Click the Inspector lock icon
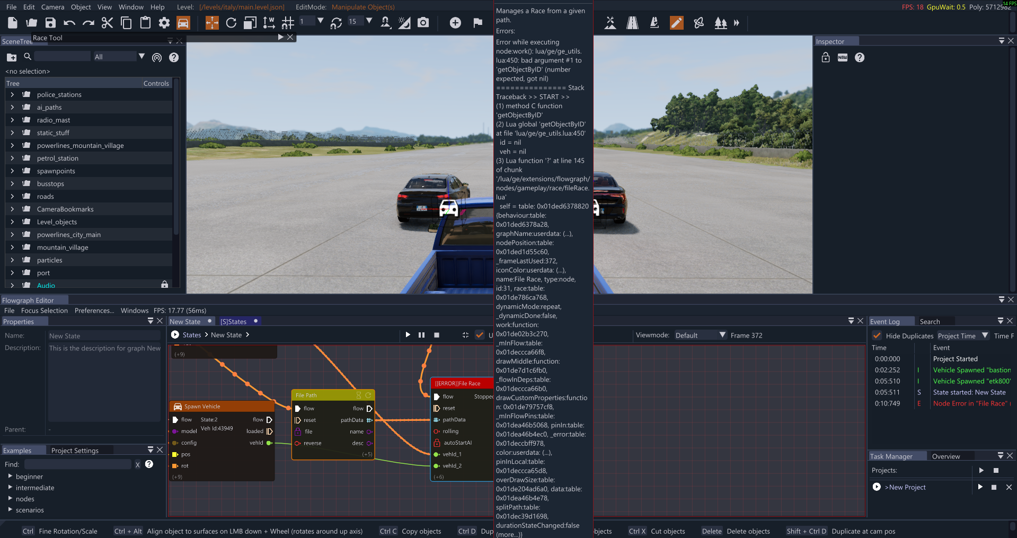Image resolution: width=1017 pixels, height=538 pixels. 826,57
